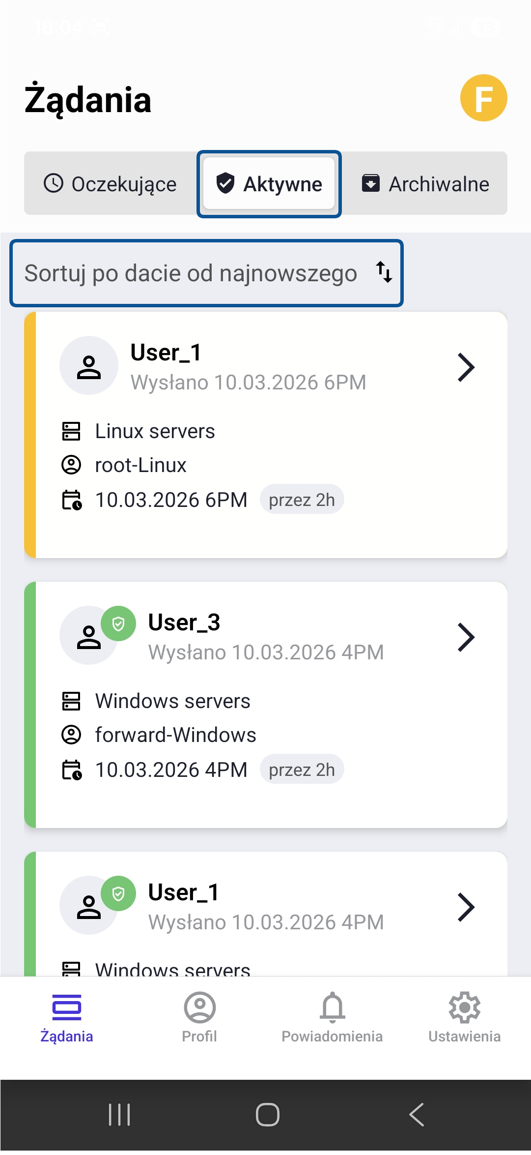This screenshot has width=531, height=1155.
Task: Open the Archiwalne tab
Action: (x=425, y=184)
